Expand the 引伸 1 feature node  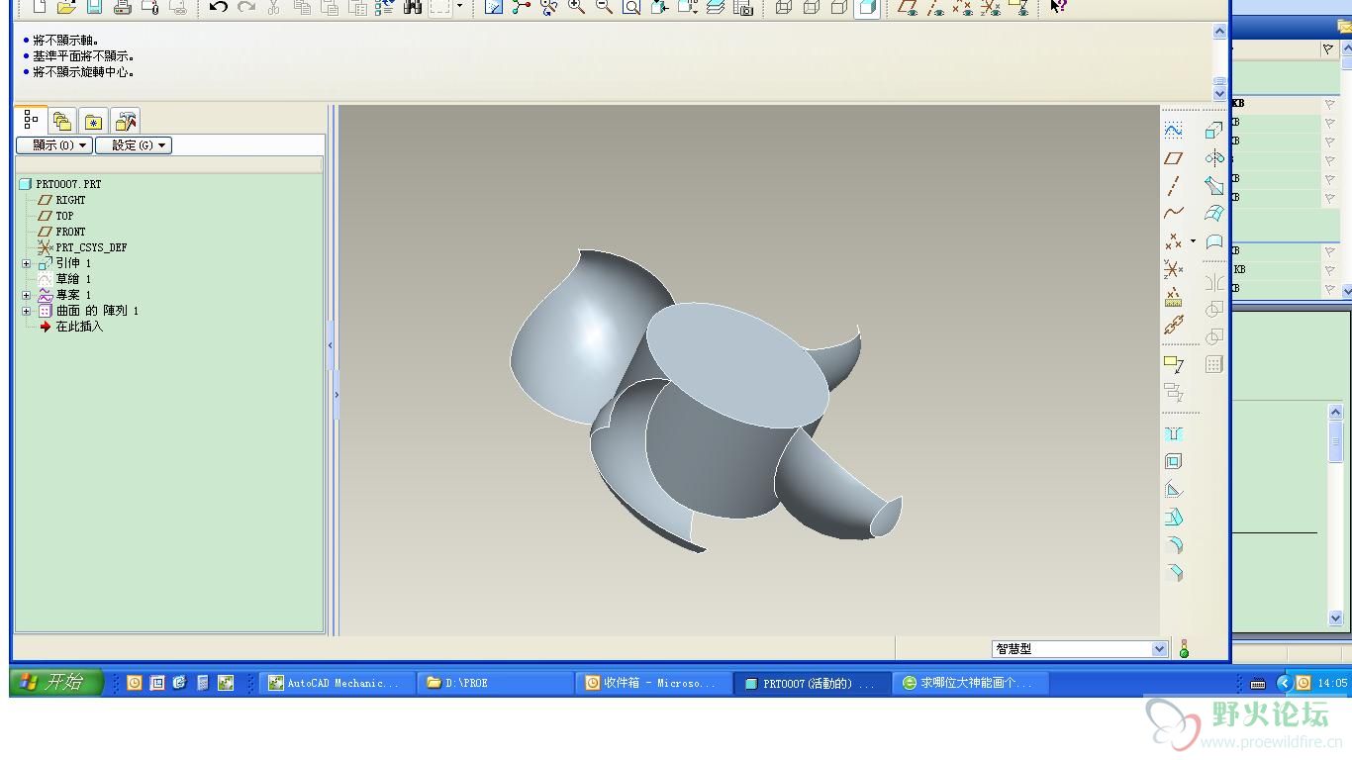(27, 263)
